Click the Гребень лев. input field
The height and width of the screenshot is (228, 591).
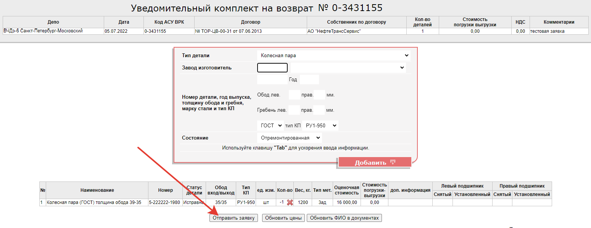pos(295,110)
